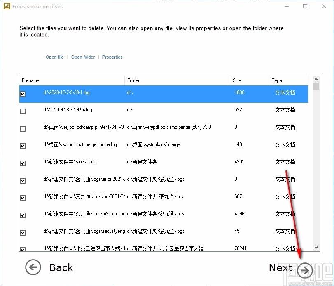
Task: Uncheck the m9tcore.log checkbox
Action: (x=23, y=215)
